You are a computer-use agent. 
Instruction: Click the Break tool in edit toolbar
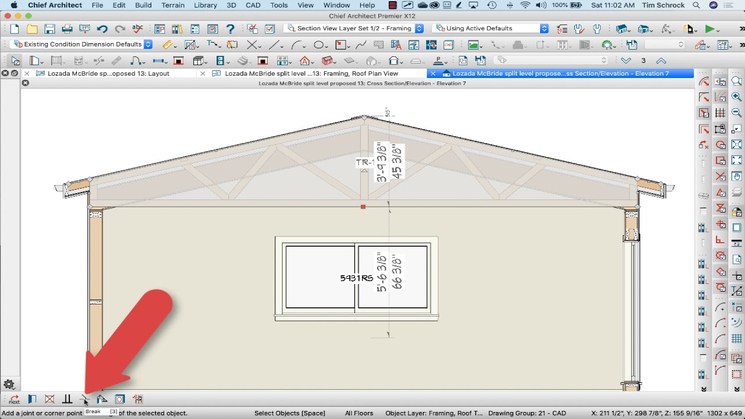click(85, 399)
